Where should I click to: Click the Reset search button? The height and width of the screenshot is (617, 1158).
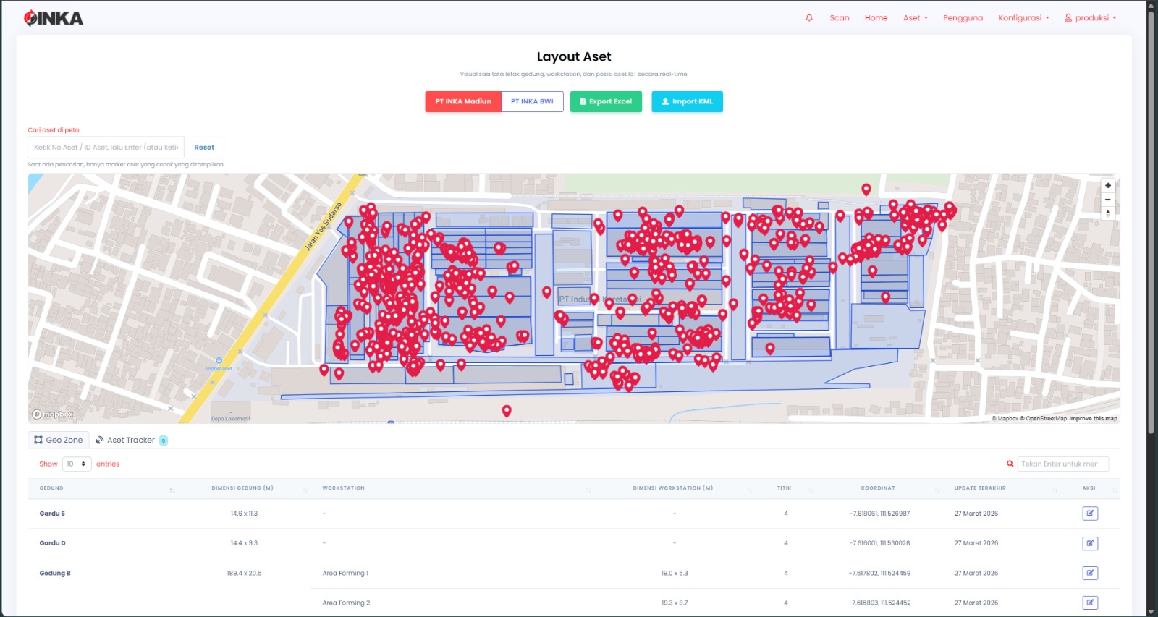(204, 148)
